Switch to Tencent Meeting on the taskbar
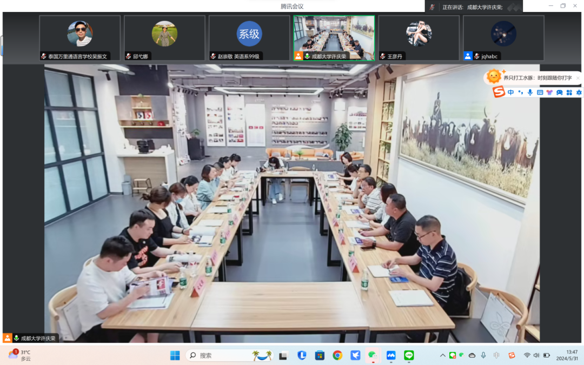The height and width of the screenshot is (365, 584). pos(390,355)
